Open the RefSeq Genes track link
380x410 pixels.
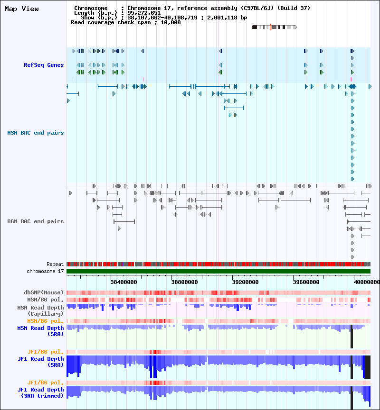[x=44, y=65]
